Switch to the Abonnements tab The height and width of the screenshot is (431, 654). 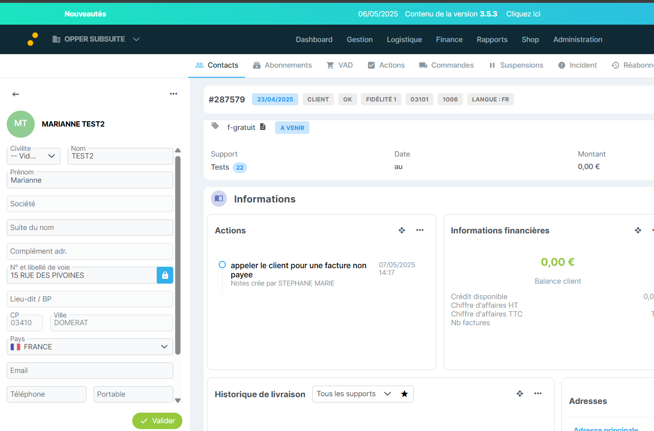tap(282, 65)
